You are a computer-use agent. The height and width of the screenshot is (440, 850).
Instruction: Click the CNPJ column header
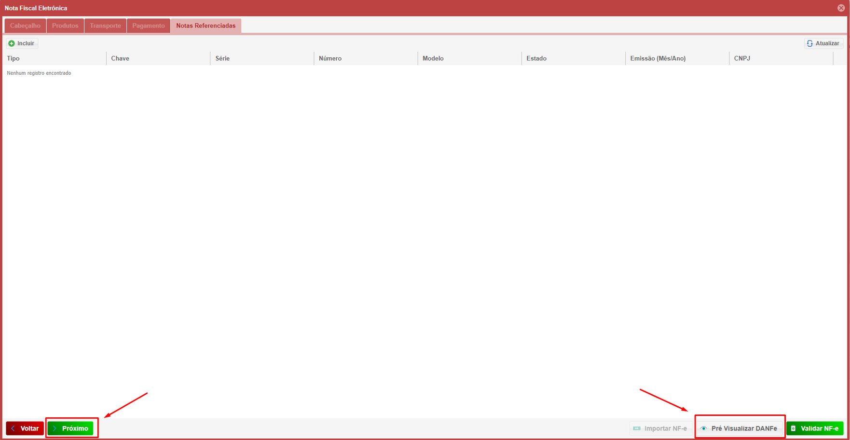(x=742, y=58)
